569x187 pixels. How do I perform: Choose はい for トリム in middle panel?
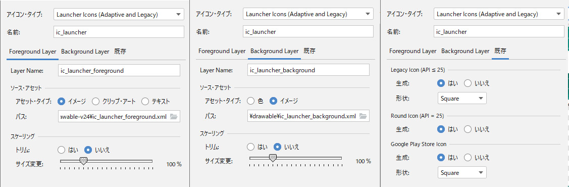click(x=251, y=147)
